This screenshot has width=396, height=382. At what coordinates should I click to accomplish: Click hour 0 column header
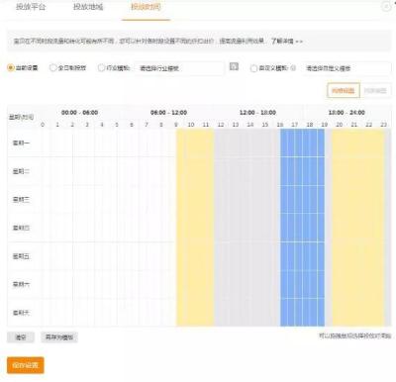pos(43,125)
